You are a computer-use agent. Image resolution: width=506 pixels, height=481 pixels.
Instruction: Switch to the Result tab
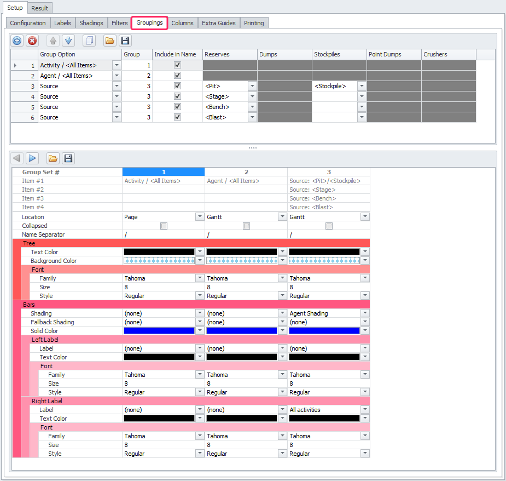click(39, 8)
